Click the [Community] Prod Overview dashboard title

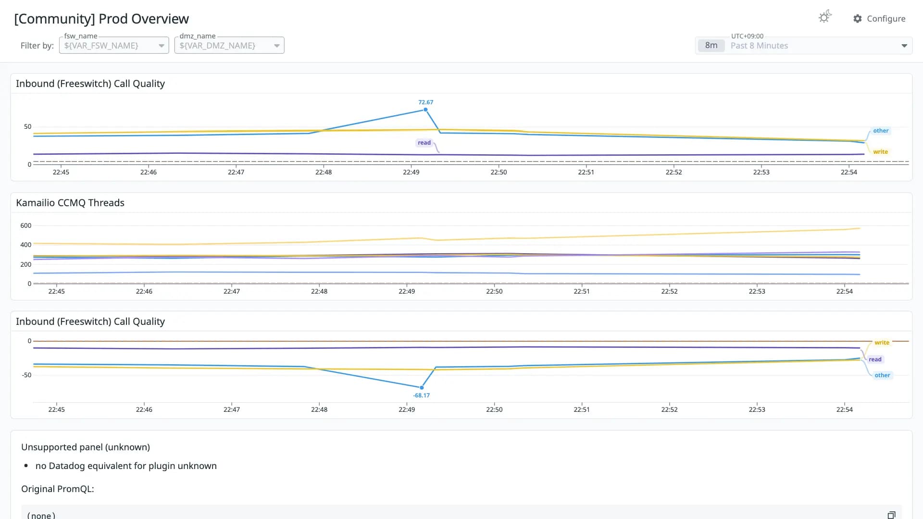(x=101, y=19)
